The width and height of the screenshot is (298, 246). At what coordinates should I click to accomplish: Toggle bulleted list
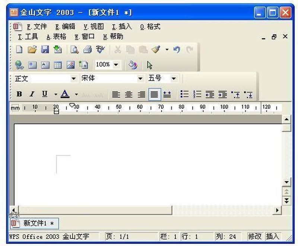pos(184,94)
